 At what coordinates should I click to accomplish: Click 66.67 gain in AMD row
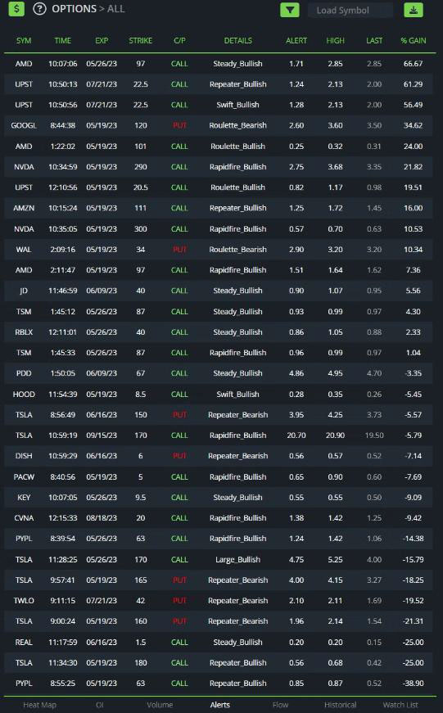pos(413,64)
